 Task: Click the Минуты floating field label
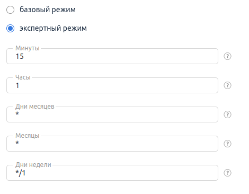28,48
